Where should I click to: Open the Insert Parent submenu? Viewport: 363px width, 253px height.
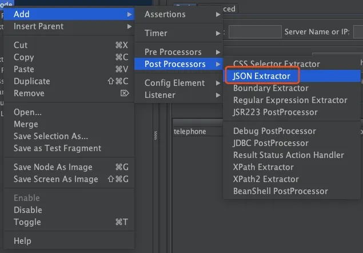click(69, 26)
